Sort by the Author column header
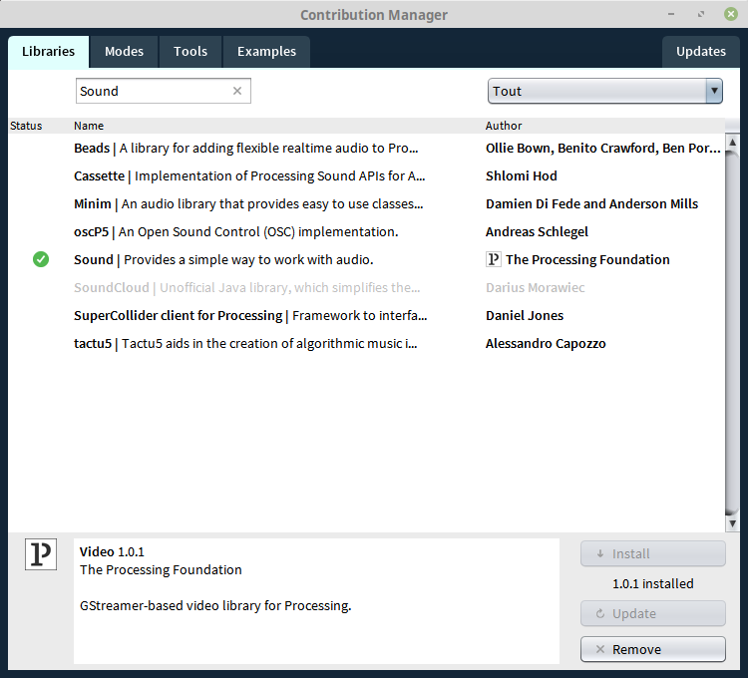 504,126
